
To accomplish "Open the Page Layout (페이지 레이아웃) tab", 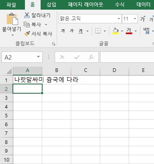I will 86,5.
